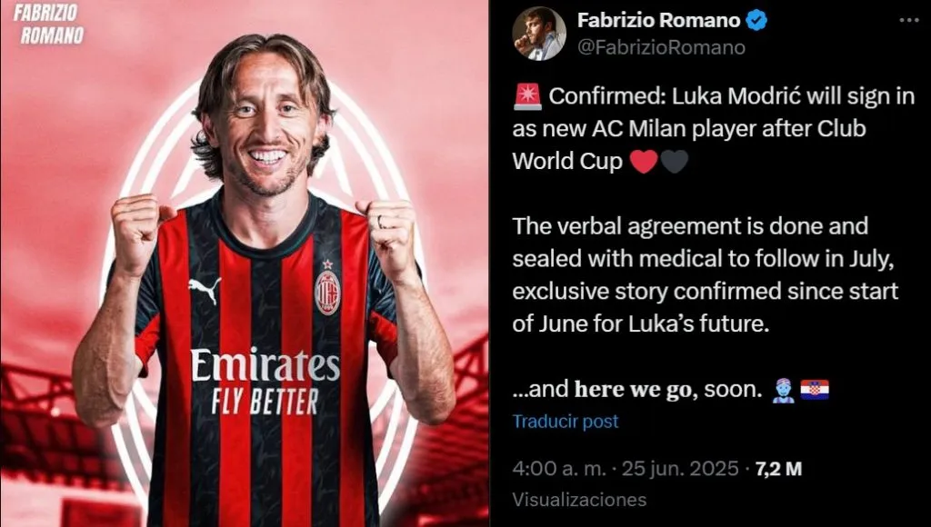
Task: Open the Modrić AC Milan image
Action: [244, 263]
